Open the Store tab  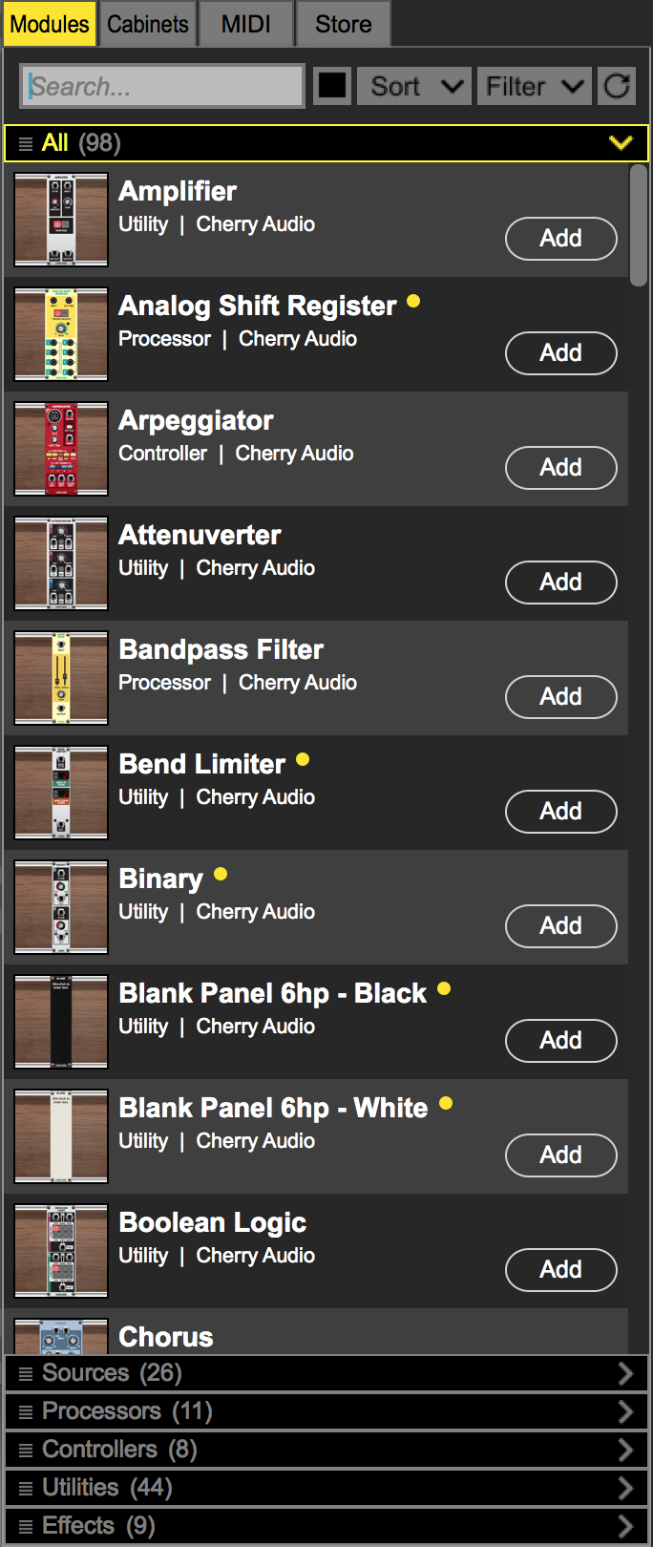click(x=344, y=24)
